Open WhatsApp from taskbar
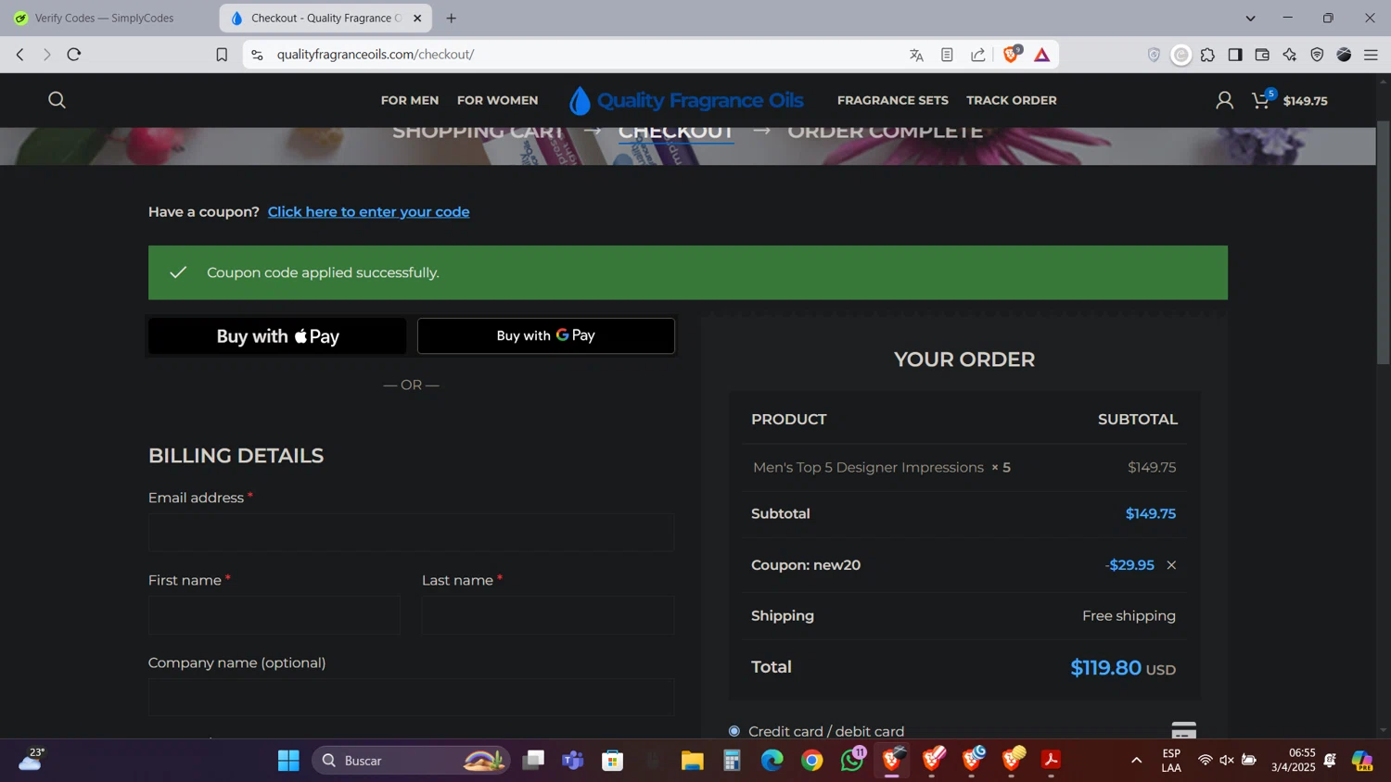1391x782 pixels. (x=852, y=761)
